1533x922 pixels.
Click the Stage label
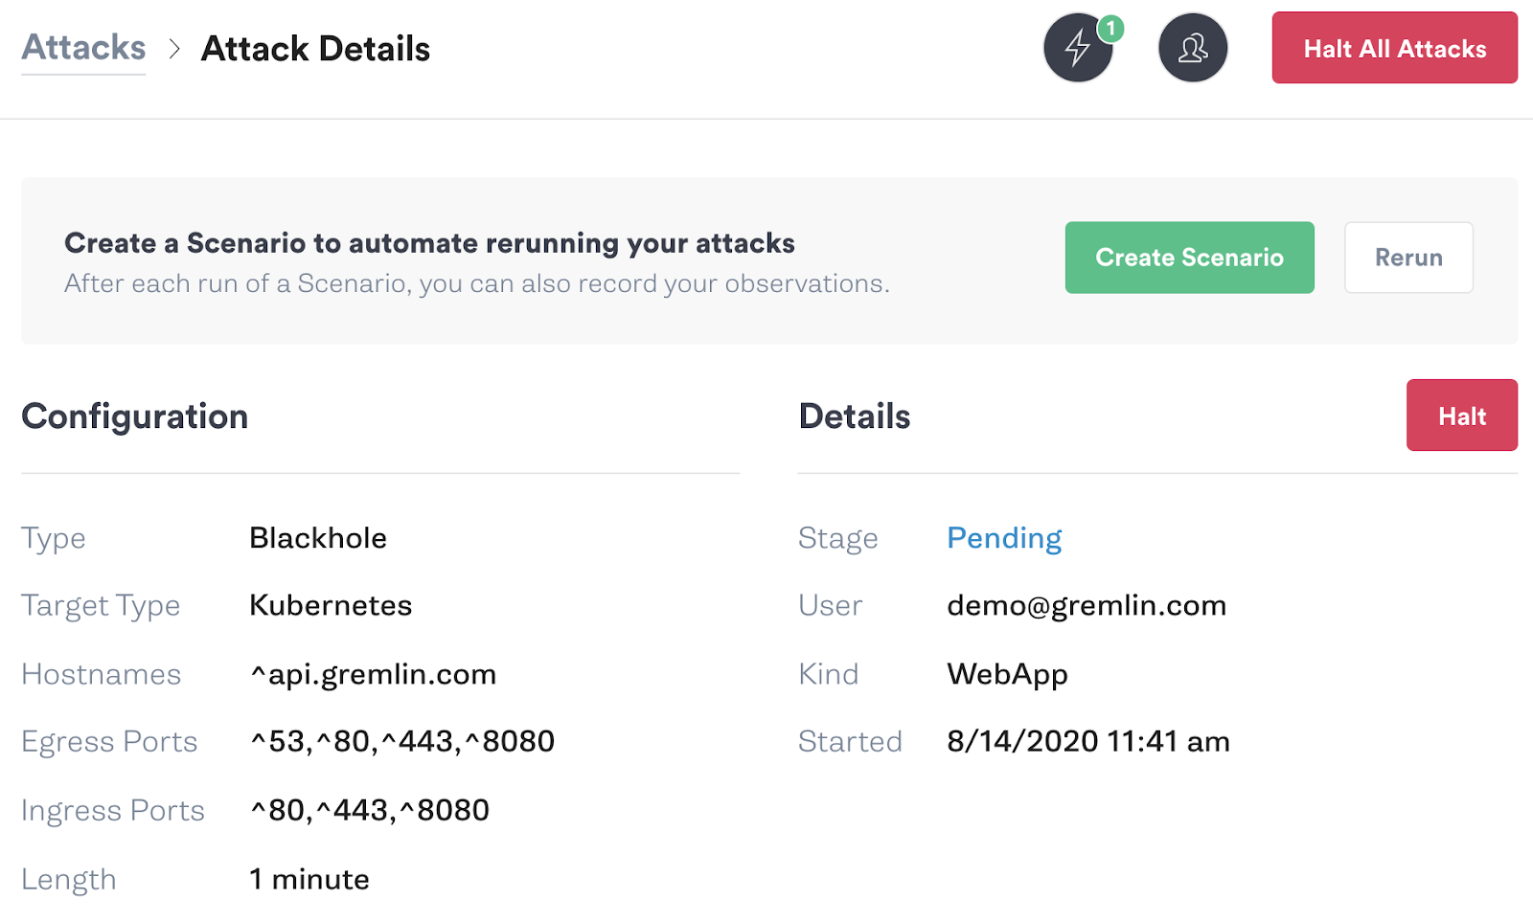point(838,538)
